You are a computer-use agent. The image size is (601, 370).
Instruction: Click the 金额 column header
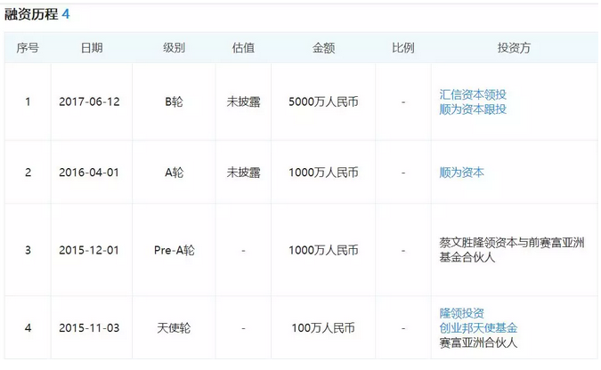click(x=323, y=48)
